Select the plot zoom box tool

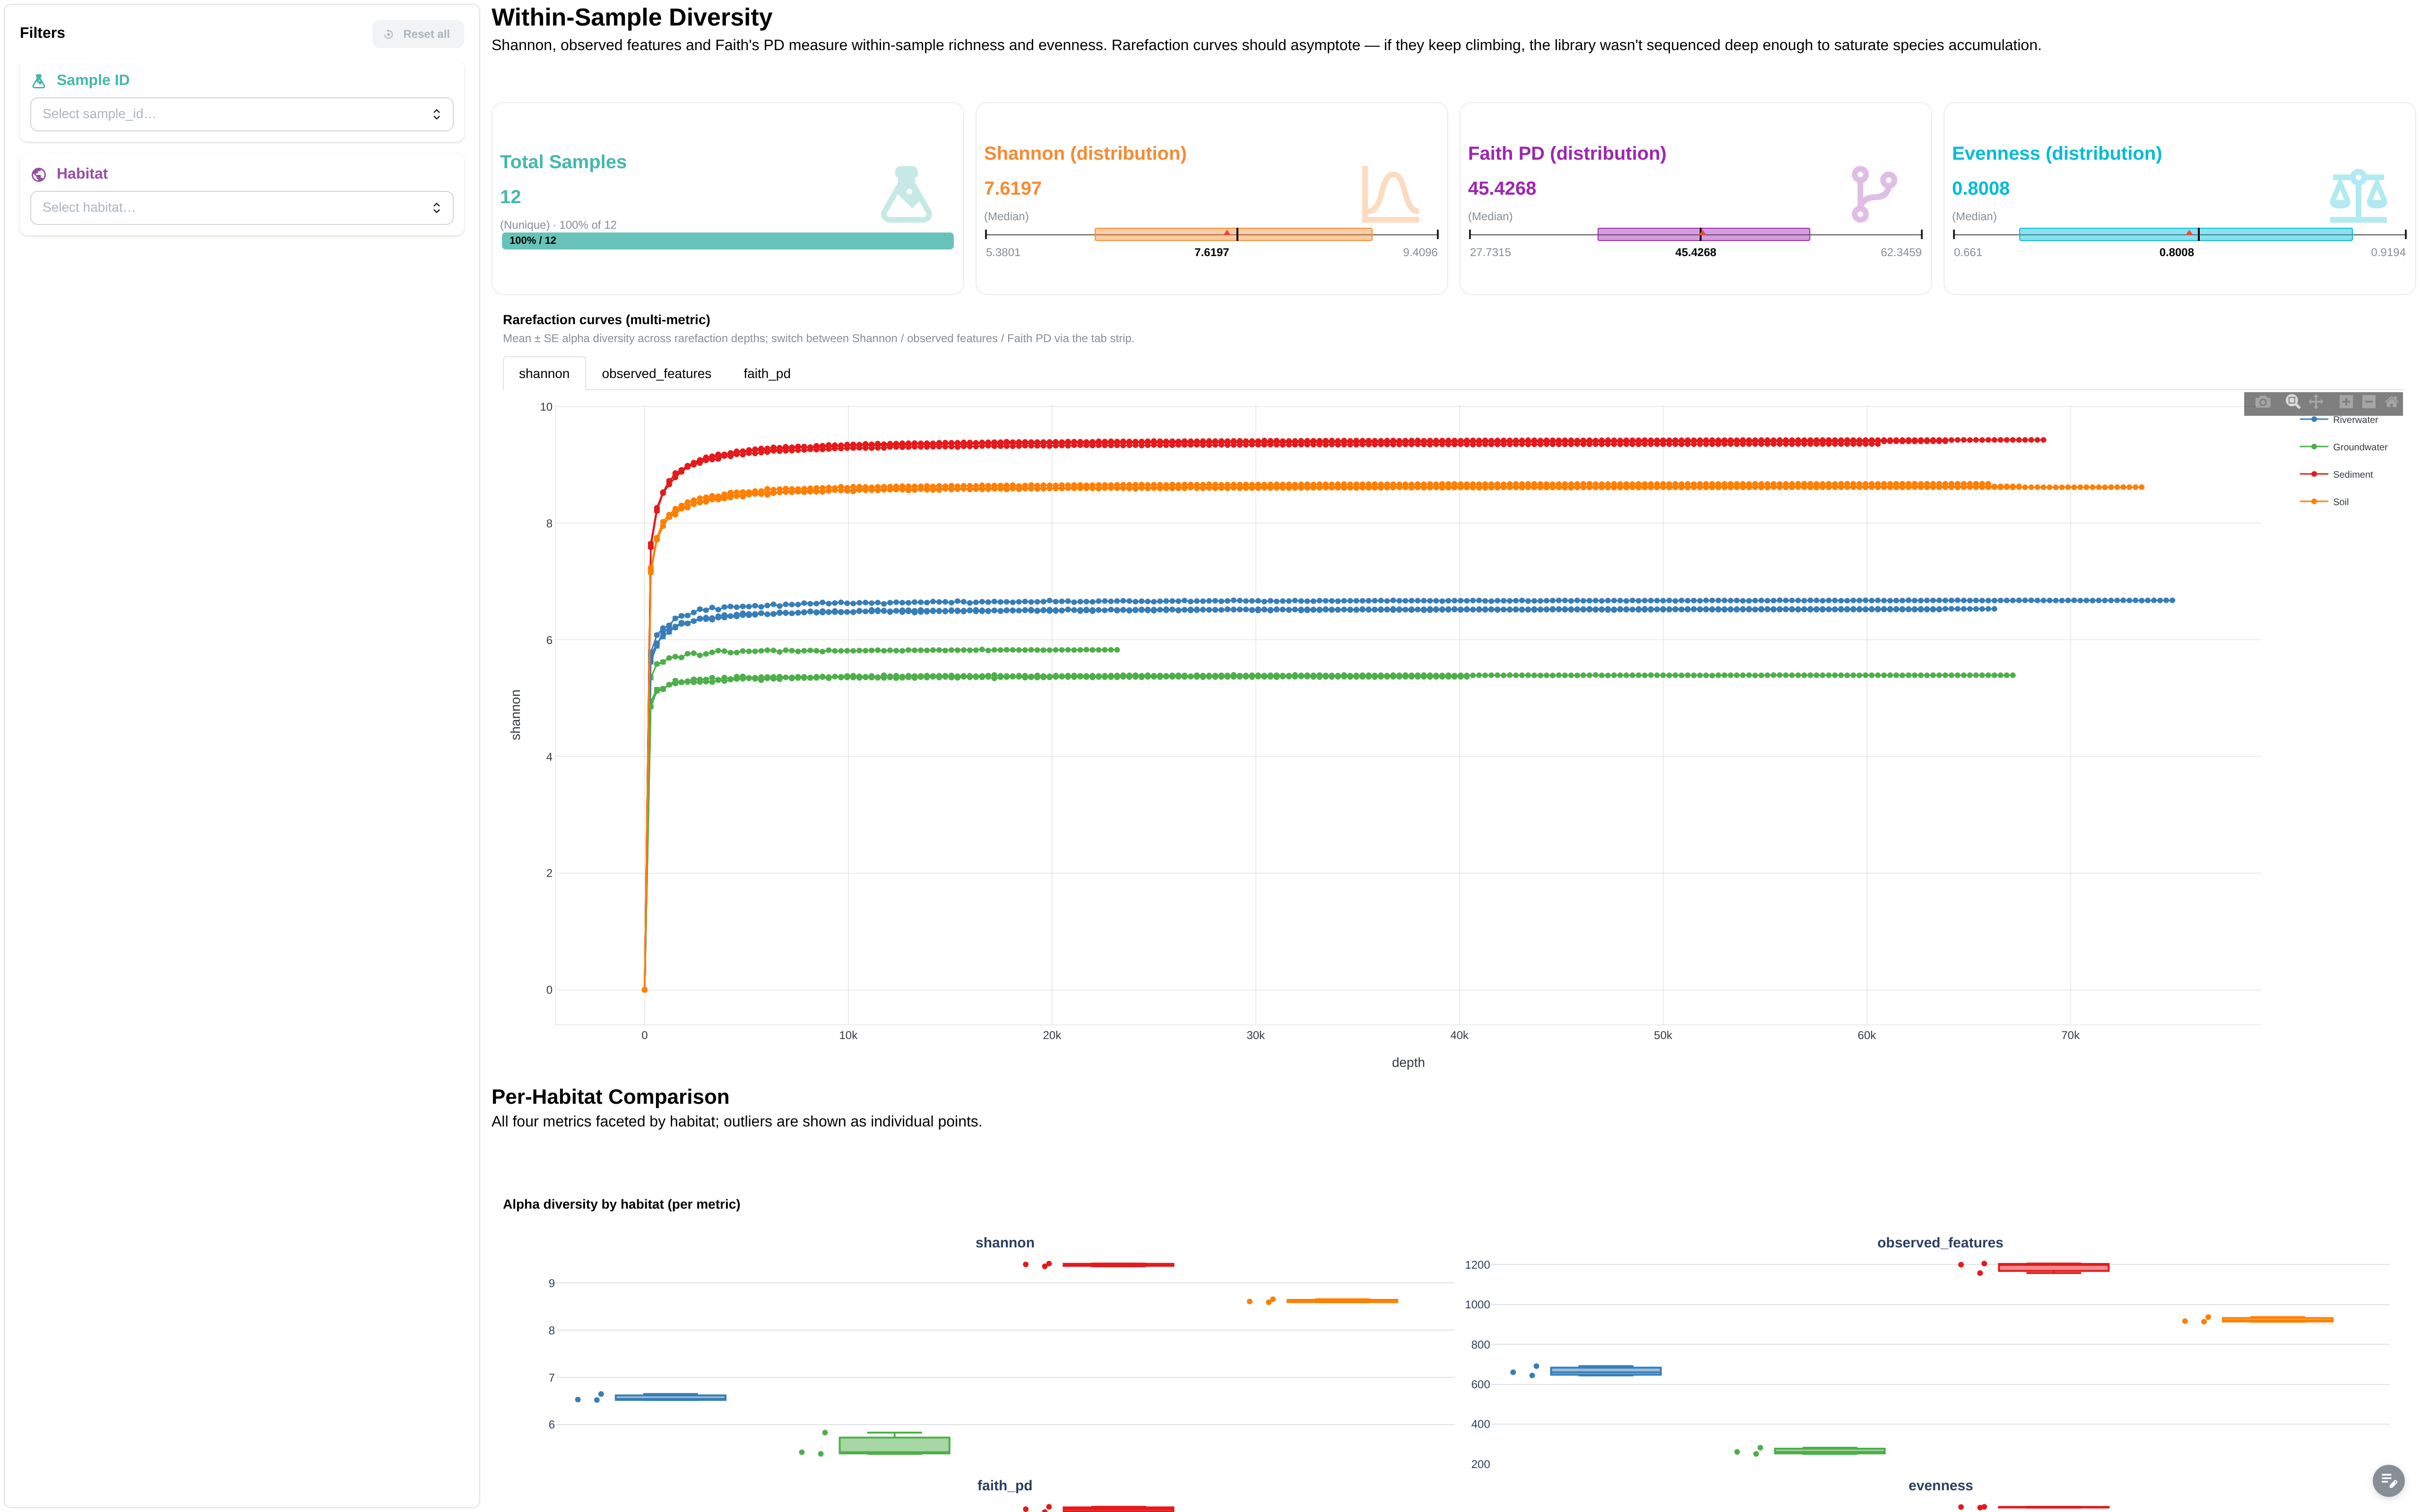pyautogui.click(x=2292, y=402)
